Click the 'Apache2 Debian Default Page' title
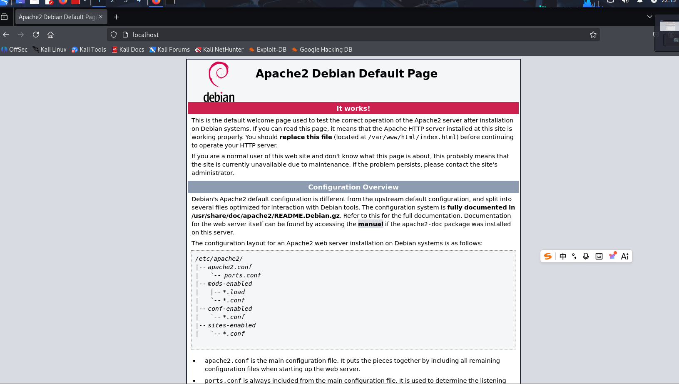The height and width of the screenshot is (384, 679). (346, 74)
